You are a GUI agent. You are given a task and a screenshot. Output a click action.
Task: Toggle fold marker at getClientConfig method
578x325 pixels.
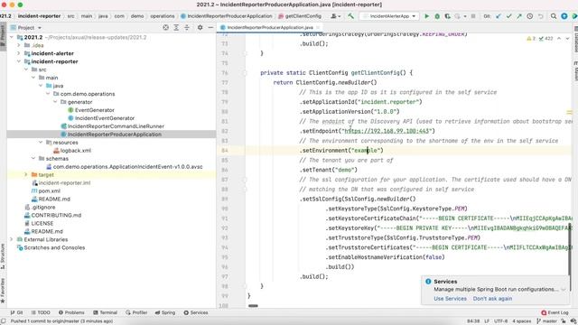pos(245,73)
